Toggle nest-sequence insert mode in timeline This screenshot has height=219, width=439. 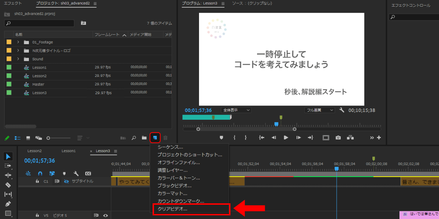click(29, 173)
